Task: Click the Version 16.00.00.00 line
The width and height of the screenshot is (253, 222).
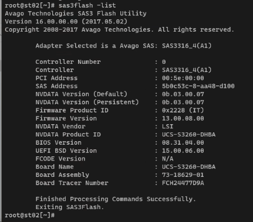Action: point(66,22)
